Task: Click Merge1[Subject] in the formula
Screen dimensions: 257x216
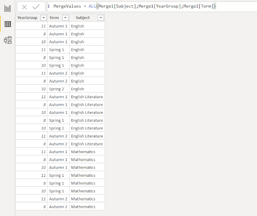Action: click(x=117, y=6)
